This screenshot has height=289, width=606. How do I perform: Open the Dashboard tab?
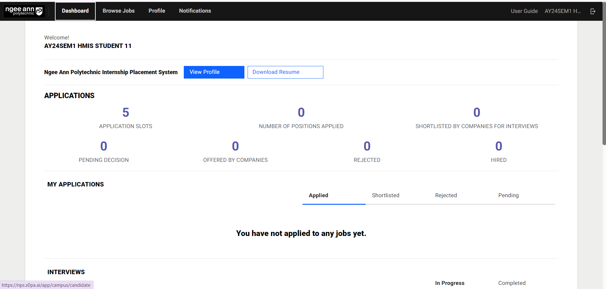pos(75,11)
